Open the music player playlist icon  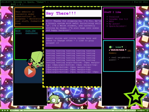pos(147,110)
